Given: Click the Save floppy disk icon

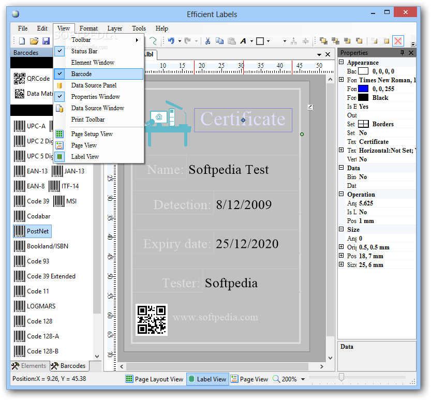Looking at the screenshot, I should pyautogui.click(x=46, y=41).
